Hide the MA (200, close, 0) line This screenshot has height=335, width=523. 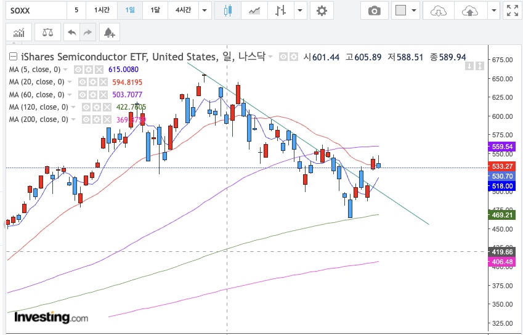[x=86, y=119]
